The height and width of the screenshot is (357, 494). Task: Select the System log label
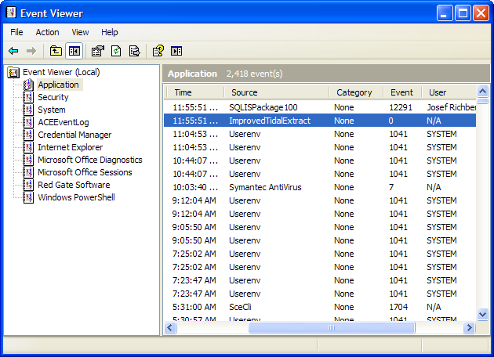[x=52, y=110]
